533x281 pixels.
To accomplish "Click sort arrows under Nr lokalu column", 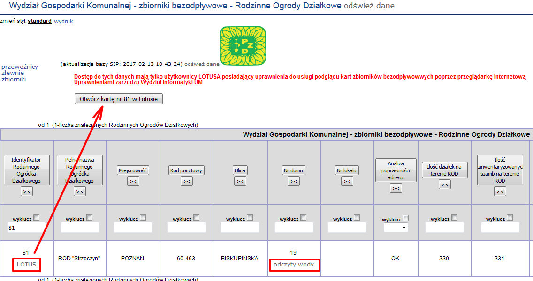I will tap(347, 181).
